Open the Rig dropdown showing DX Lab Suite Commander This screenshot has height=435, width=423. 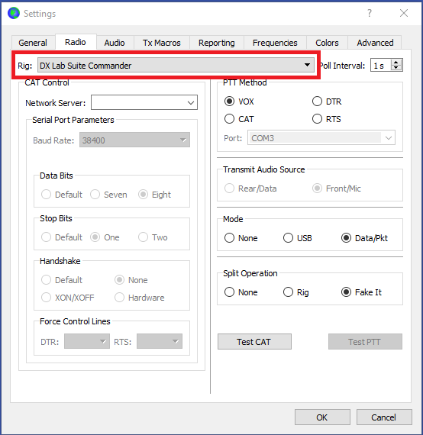(176, 66)
